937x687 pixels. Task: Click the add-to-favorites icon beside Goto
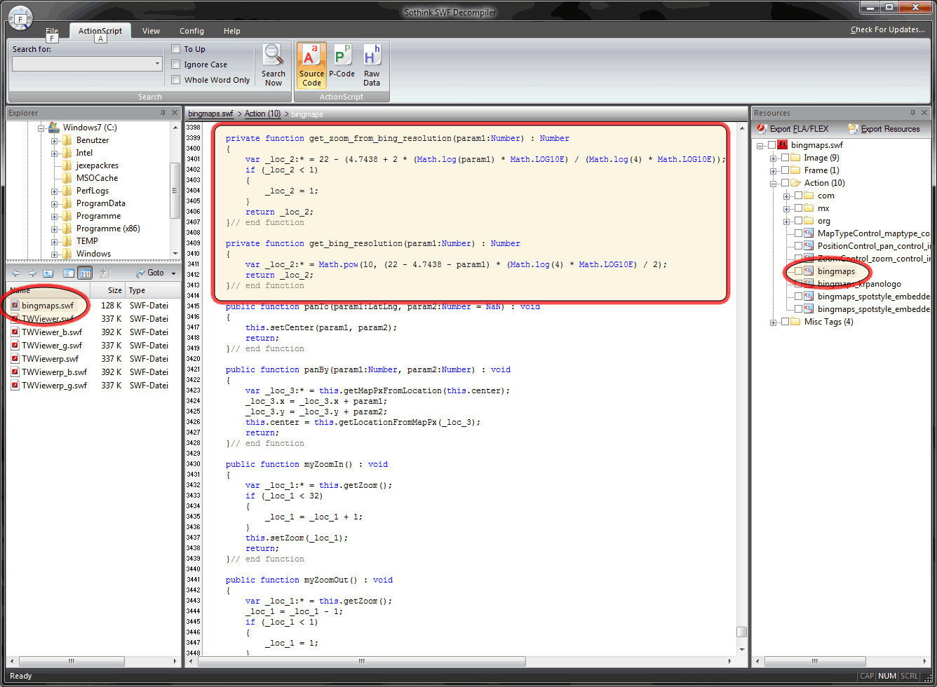105,273
